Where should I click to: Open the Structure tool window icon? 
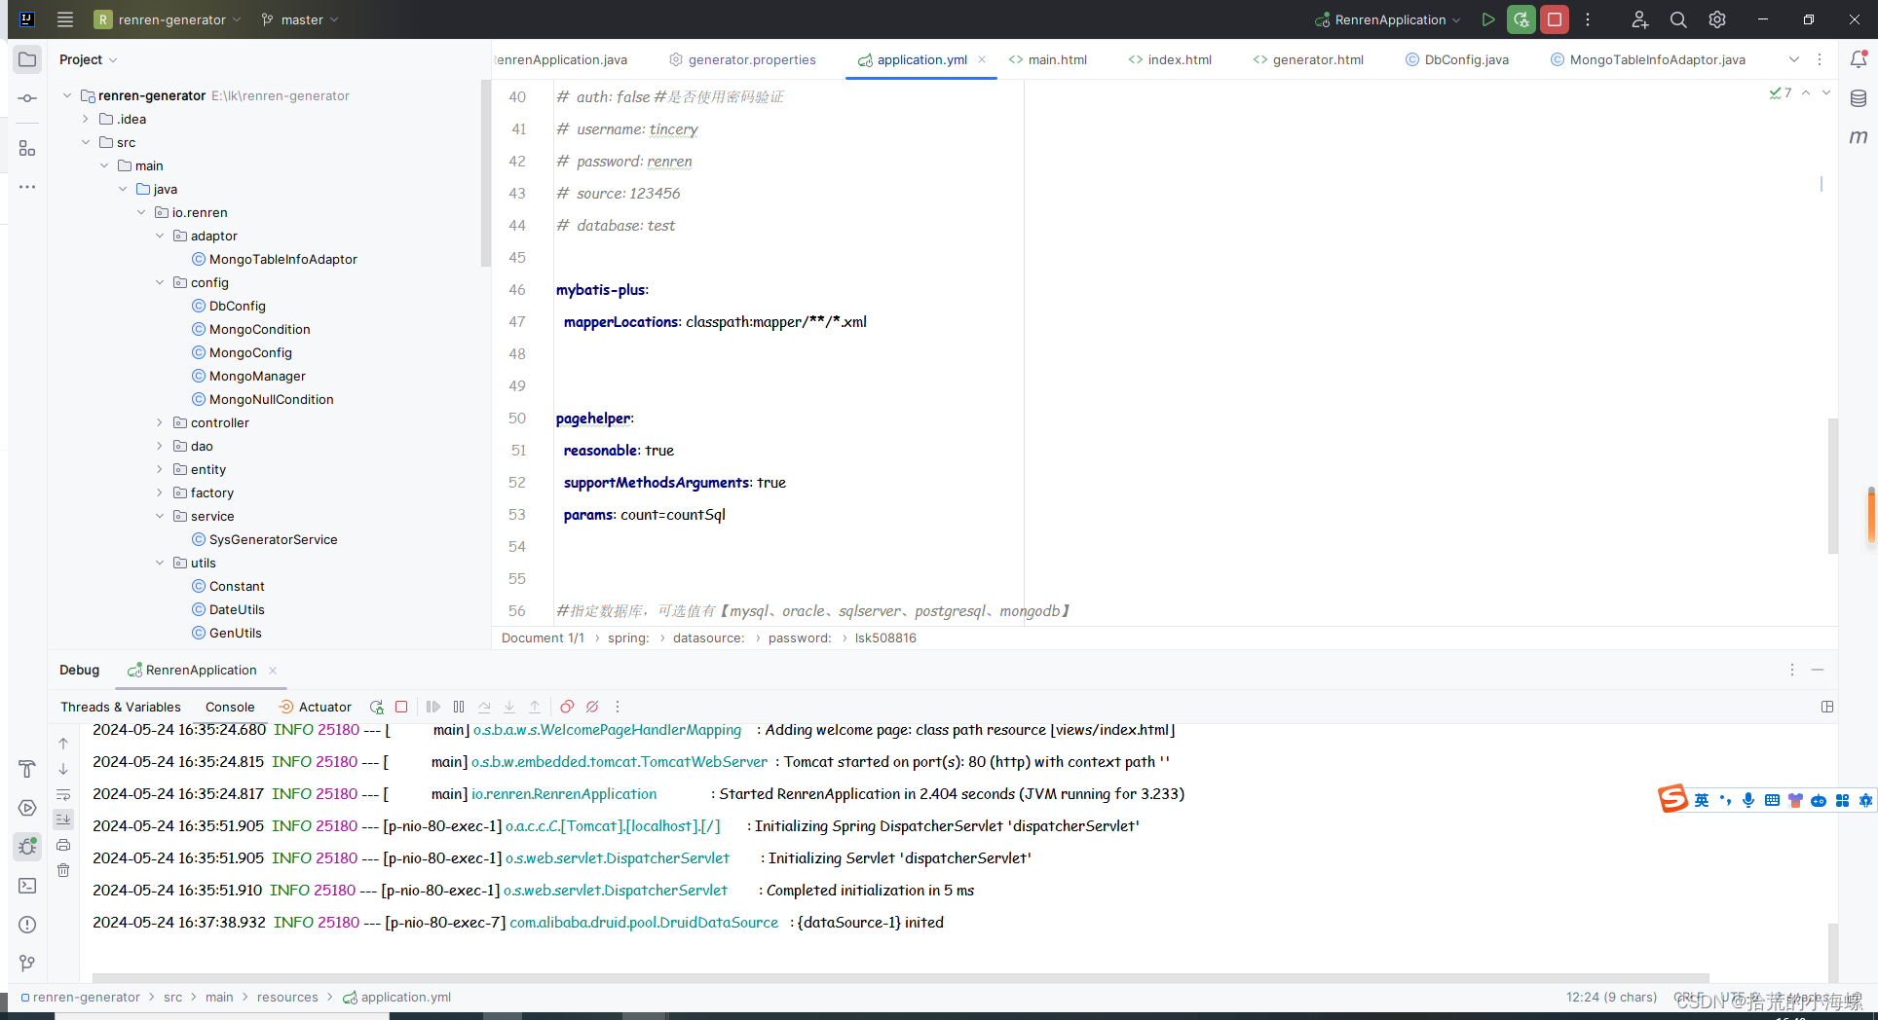click(27, 148)
